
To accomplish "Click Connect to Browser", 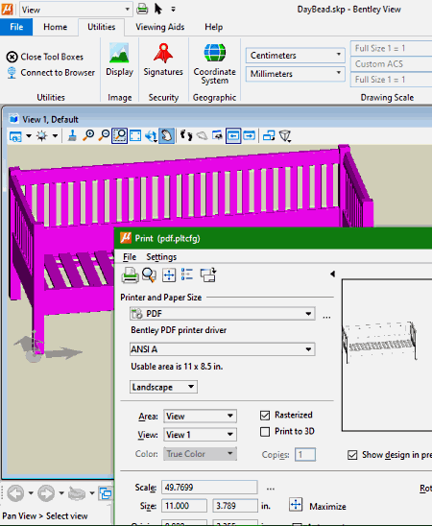I will click(x=51, y=72).
